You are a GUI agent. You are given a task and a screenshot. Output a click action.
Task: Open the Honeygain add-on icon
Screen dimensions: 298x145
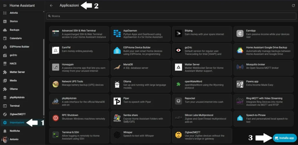[x=56, y=67]
